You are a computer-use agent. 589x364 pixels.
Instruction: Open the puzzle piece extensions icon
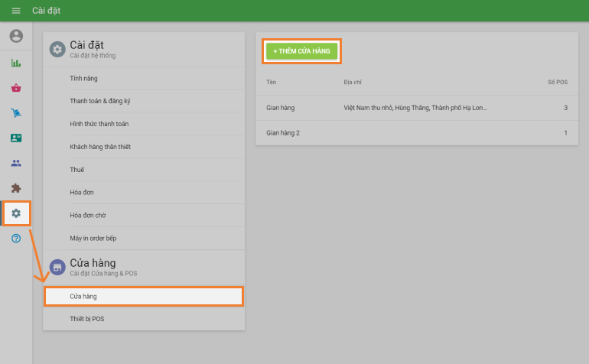[x=16, y=187]
